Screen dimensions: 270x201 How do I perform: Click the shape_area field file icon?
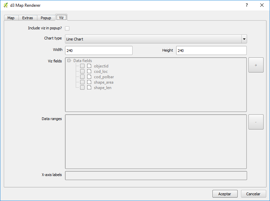(89, 82)
